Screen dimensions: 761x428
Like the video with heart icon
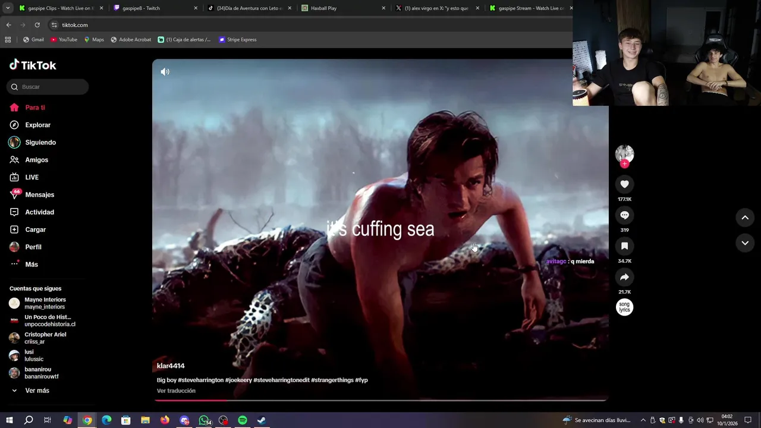[x=624, y=184]
